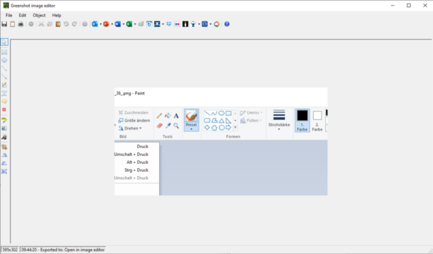Save the image with the floppy disk icon
The image size is (433, 254).
pos(4,24)
